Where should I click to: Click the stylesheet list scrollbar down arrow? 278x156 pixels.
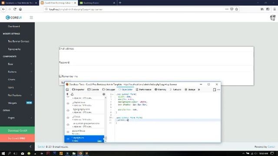[106, 141]
